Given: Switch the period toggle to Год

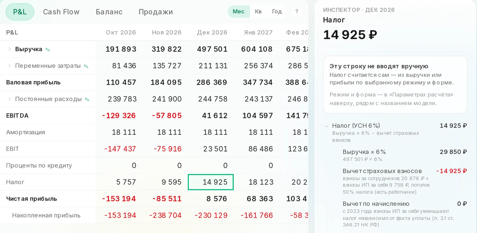Looking at the screenshot, I should coord(277,12).
